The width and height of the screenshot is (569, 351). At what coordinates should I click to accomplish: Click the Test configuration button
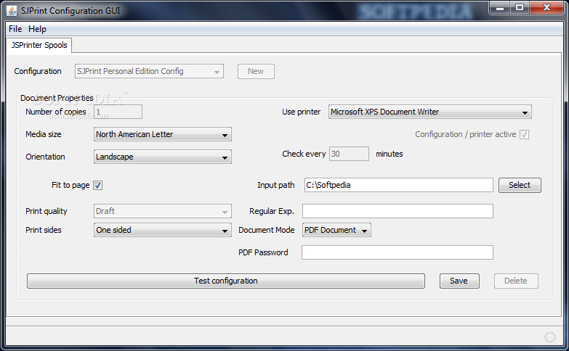coord(226,281)
